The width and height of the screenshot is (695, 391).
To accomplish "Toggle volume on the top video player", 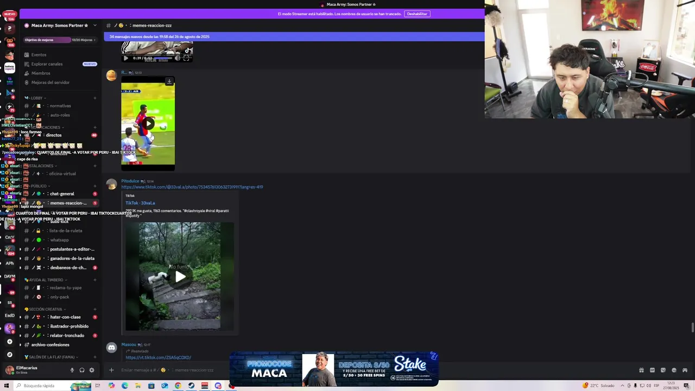I will click(178, 58).
